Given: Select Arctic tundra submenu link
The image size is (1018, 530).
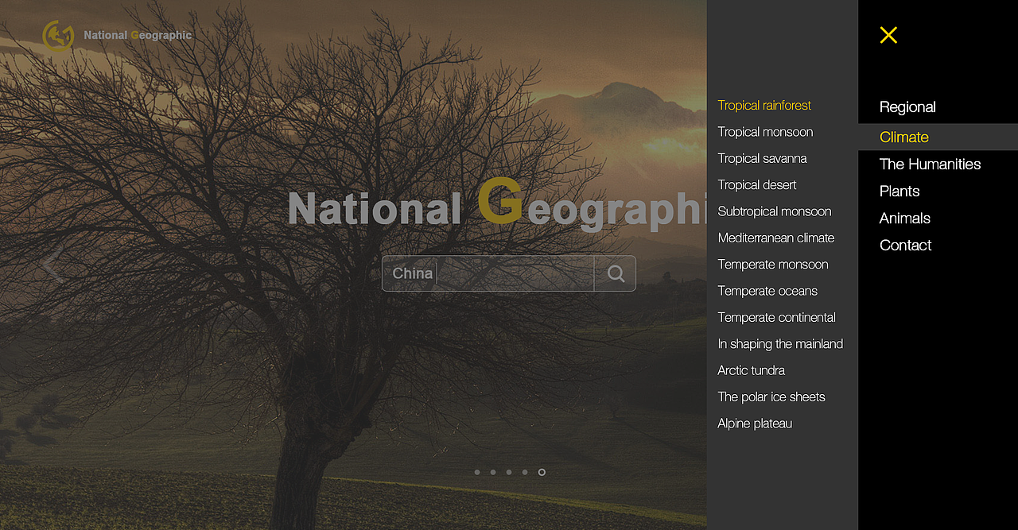Looking at the screenshot, I should [751, 370].
